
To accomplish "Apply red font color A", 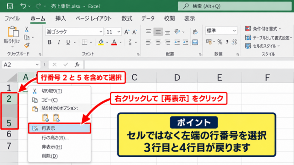I will [x=114, y=42].
